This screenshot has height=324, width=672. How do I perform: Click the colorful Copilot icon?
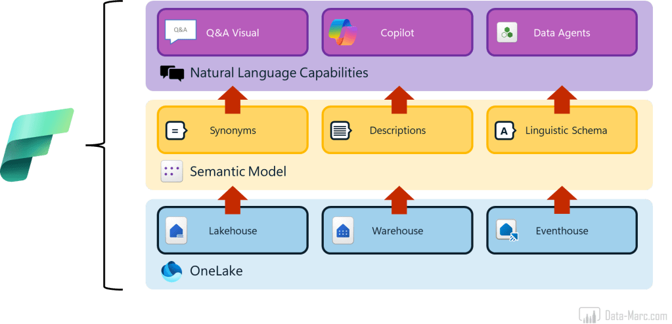pos(342,32)
